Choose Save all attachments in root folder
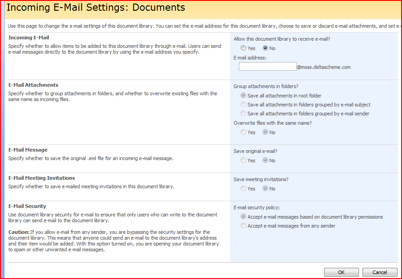Image resolution: width=402 pixels, height=279 pixels. coord(243,96)
